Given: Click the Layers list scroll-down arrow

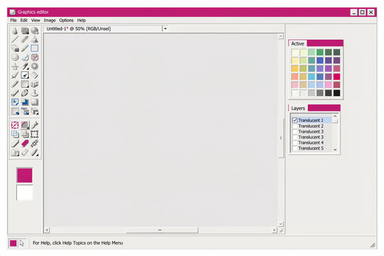Looking at the screenshot, I should pyautogui.click(x=335, y=149).
